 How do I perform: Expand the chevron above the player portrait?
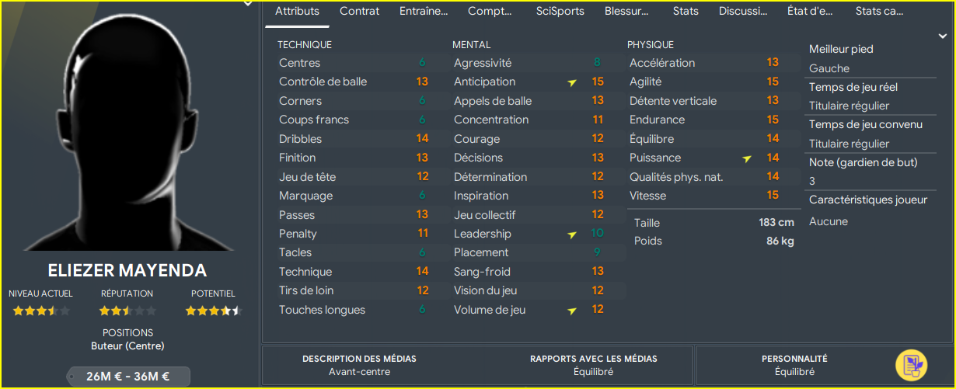(247, 4)
